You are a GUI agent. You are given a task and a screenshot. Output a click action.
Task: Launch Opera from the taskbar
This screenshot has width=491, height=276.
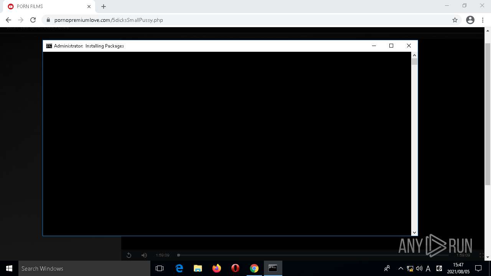[236, 268]
